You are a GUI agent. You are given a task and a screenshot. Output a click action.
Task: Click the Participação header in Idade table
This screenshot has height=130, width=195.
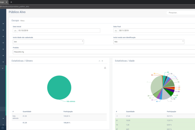pos(171,111)
